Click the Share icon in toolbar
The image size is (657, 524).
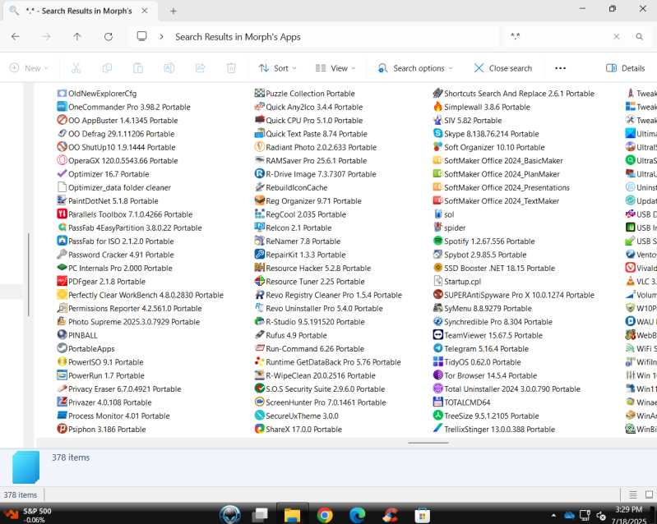coord(201,68)
